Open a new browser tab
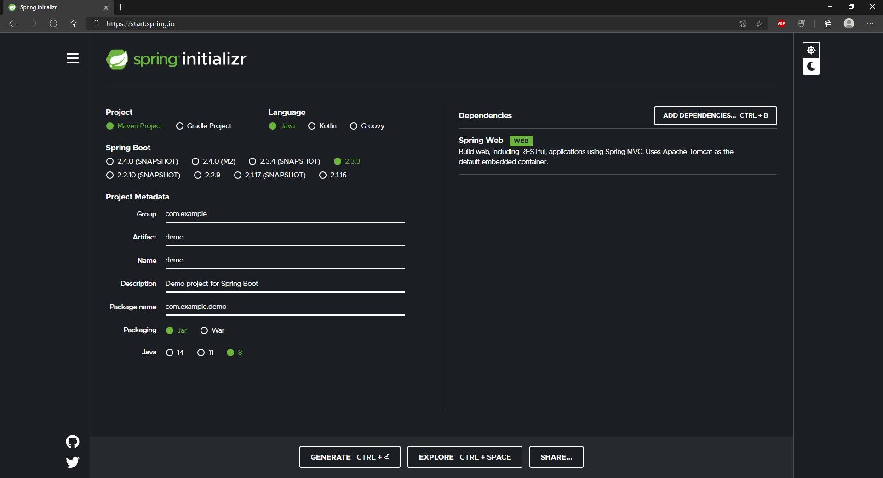883x478 pixels. (121, 7)
